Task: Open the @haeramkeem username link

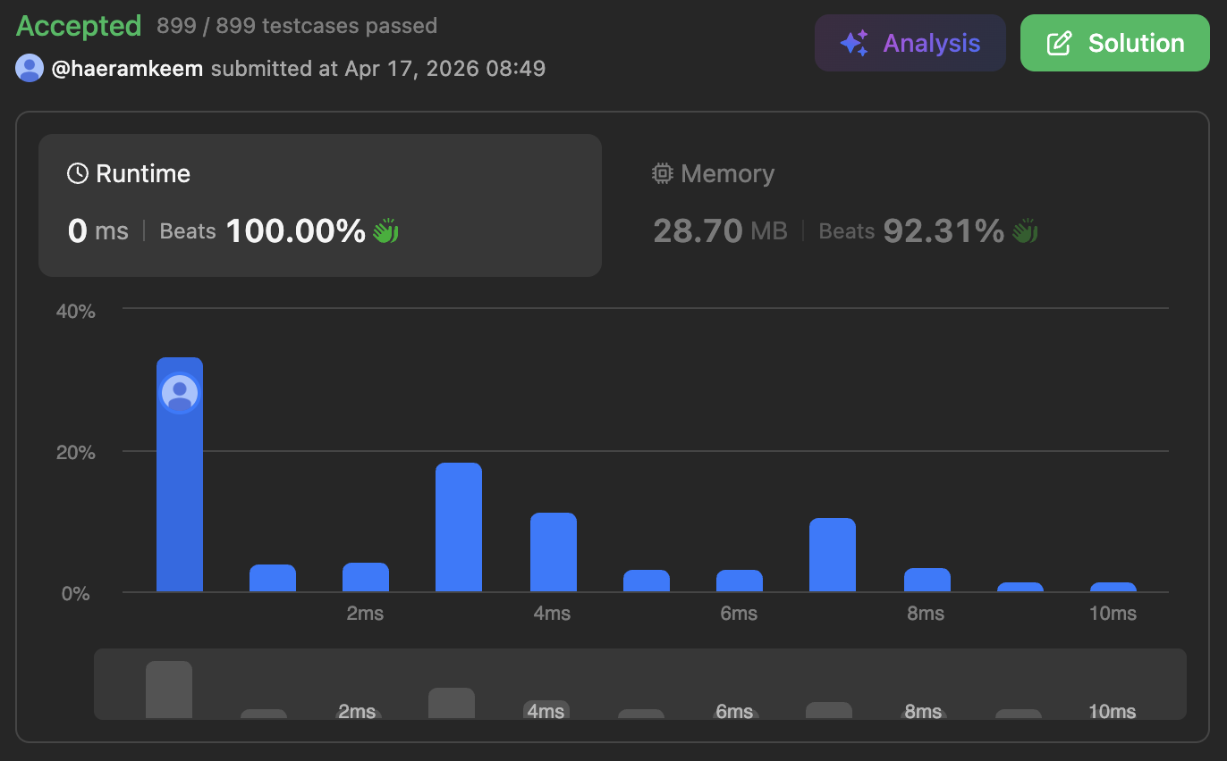Action: tap(129, 69)
